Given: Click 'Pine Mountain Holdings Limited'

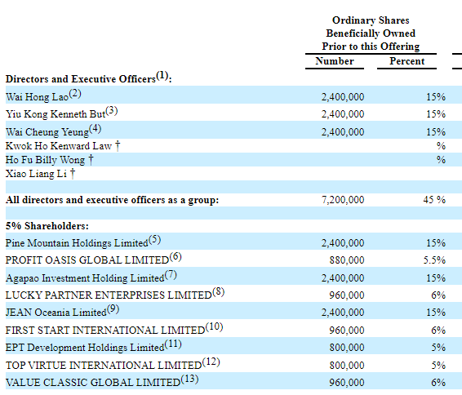Looking at the screenshot, I should (77, 243).
